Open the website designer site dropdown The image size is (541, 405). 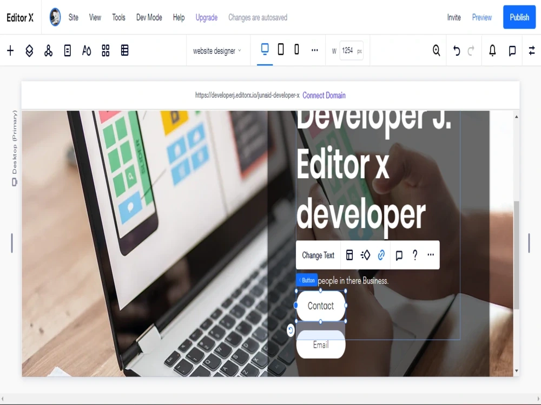tap(218, 50)
